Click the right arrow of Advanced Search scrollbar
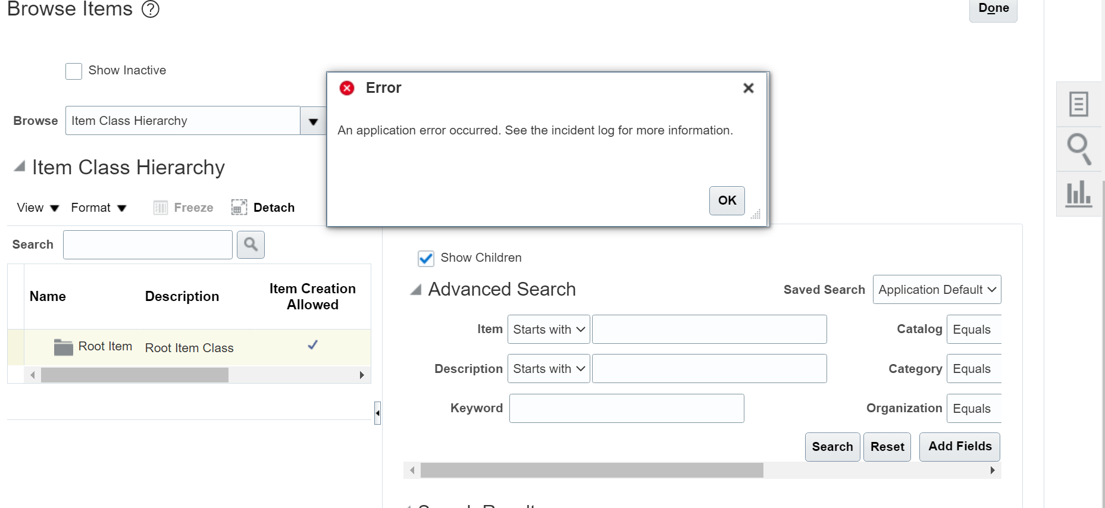 993,471
